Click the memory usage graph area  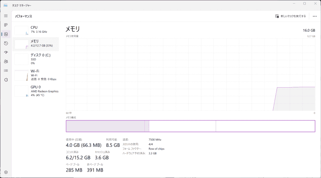point(190,74)
